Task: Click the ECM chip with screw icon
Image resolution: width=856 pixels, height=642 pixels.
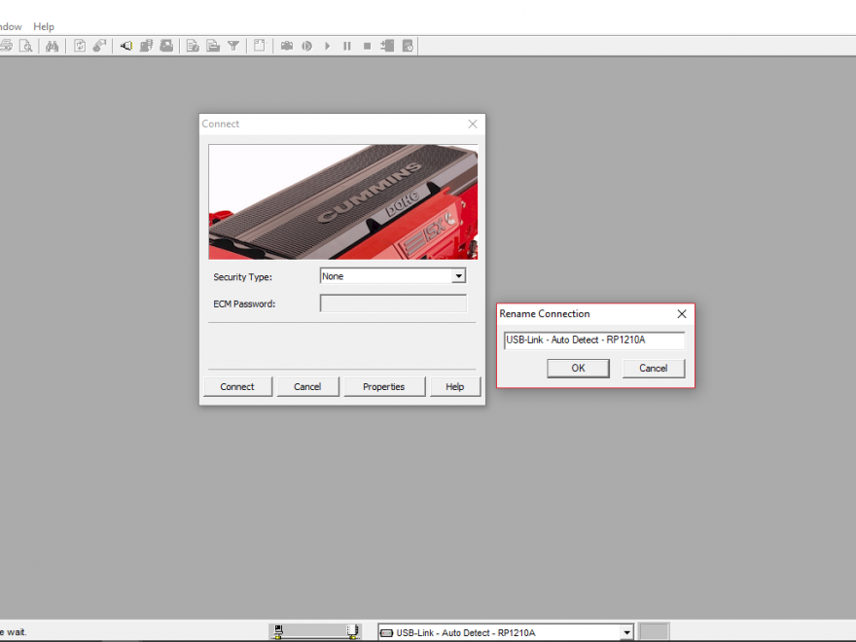Action: coord(146,46)
